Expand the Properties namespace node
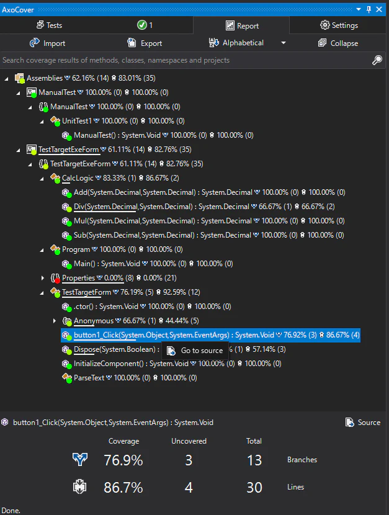389x515 pixels. coord(42,278)
